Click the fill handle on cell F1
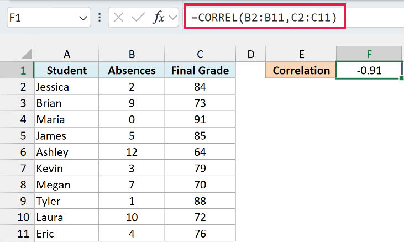The image size is (404, 242). coord(401,78)
